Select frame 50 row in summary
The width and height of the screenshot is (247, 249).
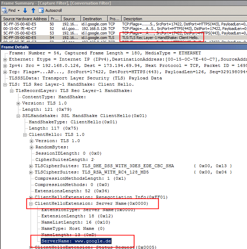pos(124,24)
